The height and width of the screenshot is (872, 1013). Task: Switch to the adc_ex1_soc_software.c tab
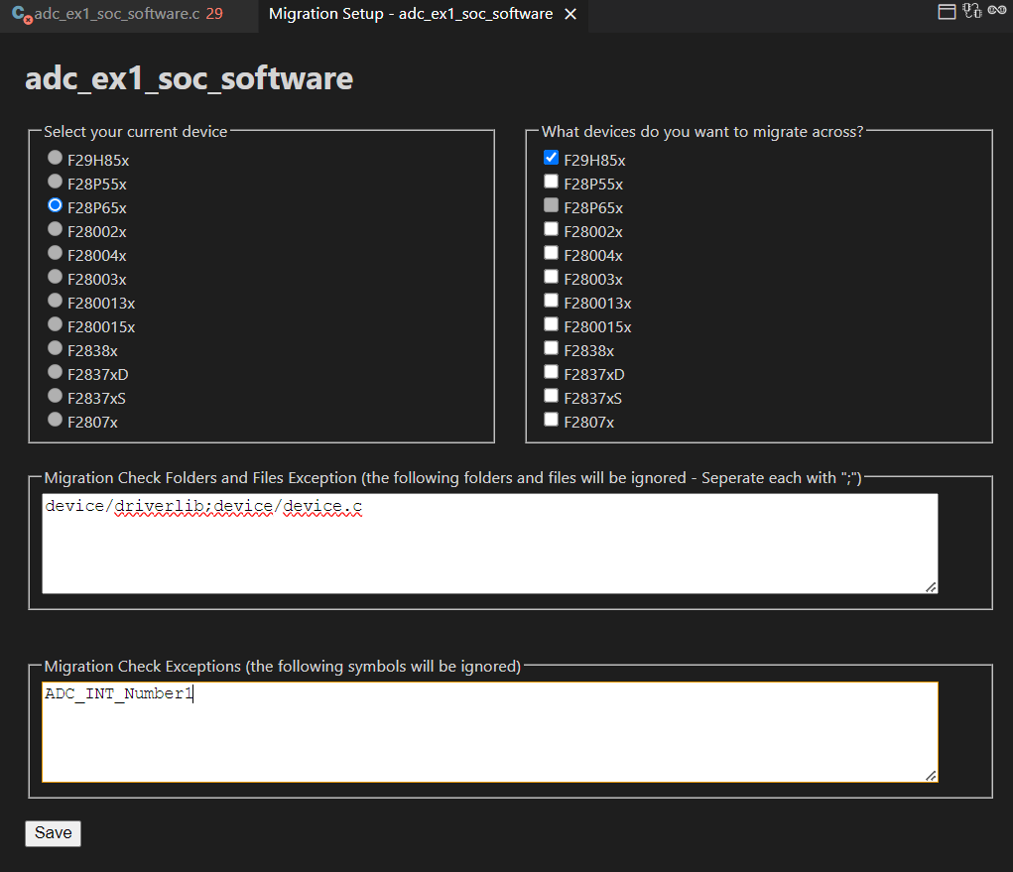tap(116, 15)
